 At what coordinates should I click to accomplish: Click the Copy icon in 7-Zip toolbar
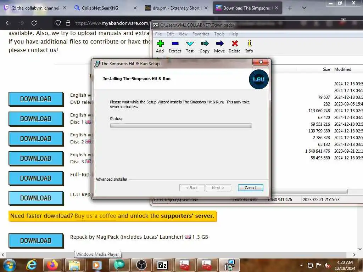205,46
